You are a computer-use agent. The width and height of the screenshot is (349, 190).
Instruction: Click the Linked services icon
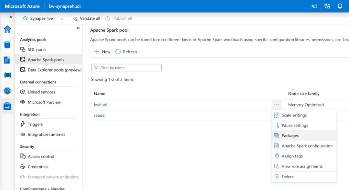point(23,92)
